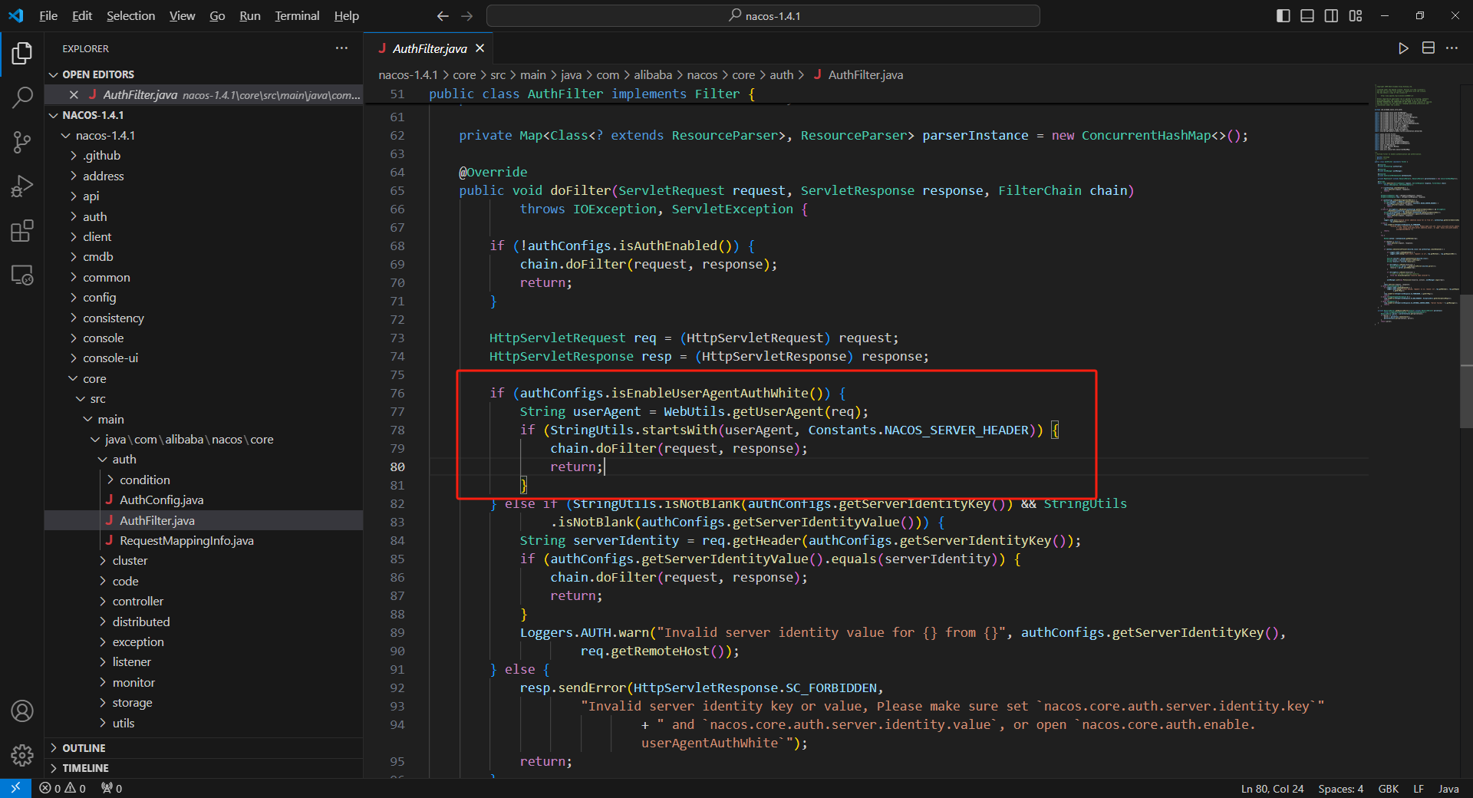
Task: Expand the controller folder
Action: 137,602
